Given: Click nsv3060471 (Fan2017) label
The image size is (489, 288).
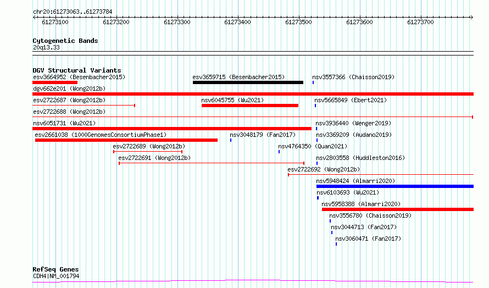Looking at the screenshot, I should pyautogui.click(x=368, y=239).
